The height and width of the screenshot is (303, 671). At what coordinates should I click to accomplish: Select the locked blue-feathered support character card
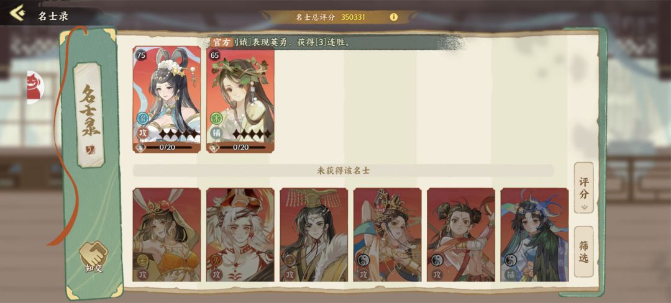tap(534, 235)
